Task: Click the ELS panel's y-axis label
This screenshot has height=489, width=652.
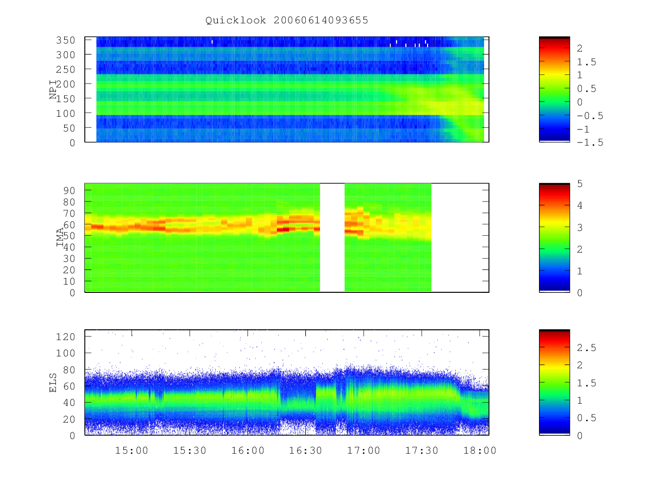Action: point(53,383)
